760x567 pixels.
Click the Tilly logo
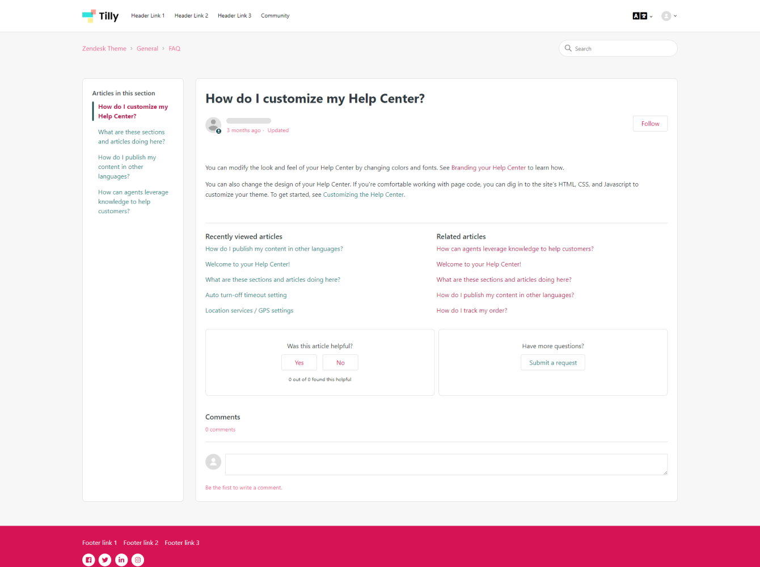pyautogui.click(x=100, y=16)
